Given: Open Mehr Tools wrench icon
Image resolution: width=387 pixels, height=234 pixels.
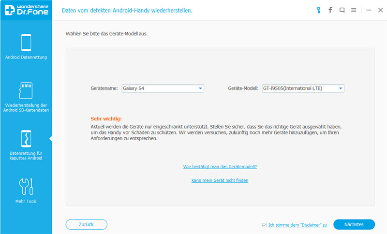Looking at the screenshot, I should (26, 187).
